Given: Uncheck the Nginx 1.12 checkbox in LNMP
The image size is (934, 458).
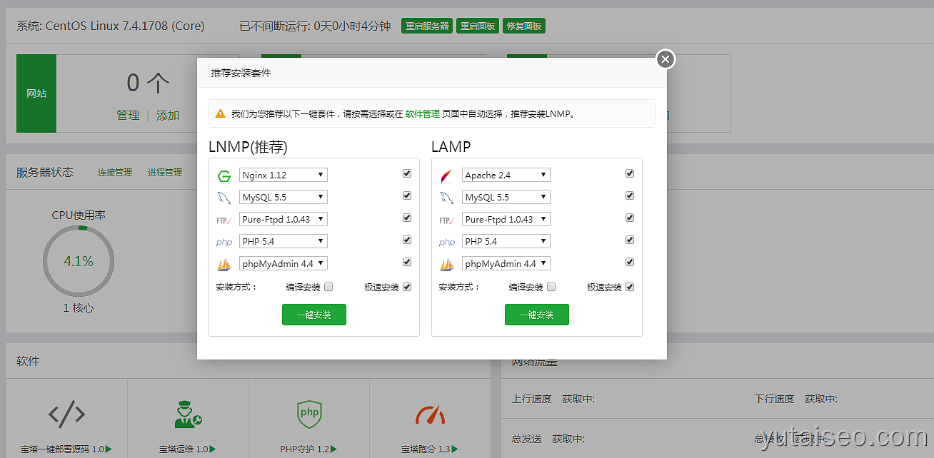Looking at the screenshot, I should pos(407,173).
